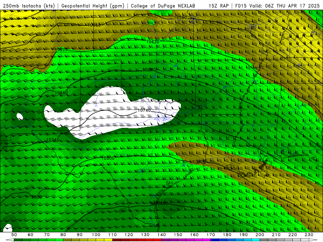
Task: Click the 230 value on the color scale
Action: (309, 235)
